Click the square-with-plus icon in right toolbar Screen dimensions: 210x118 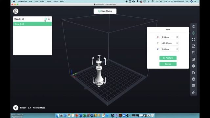pos(194,59)
